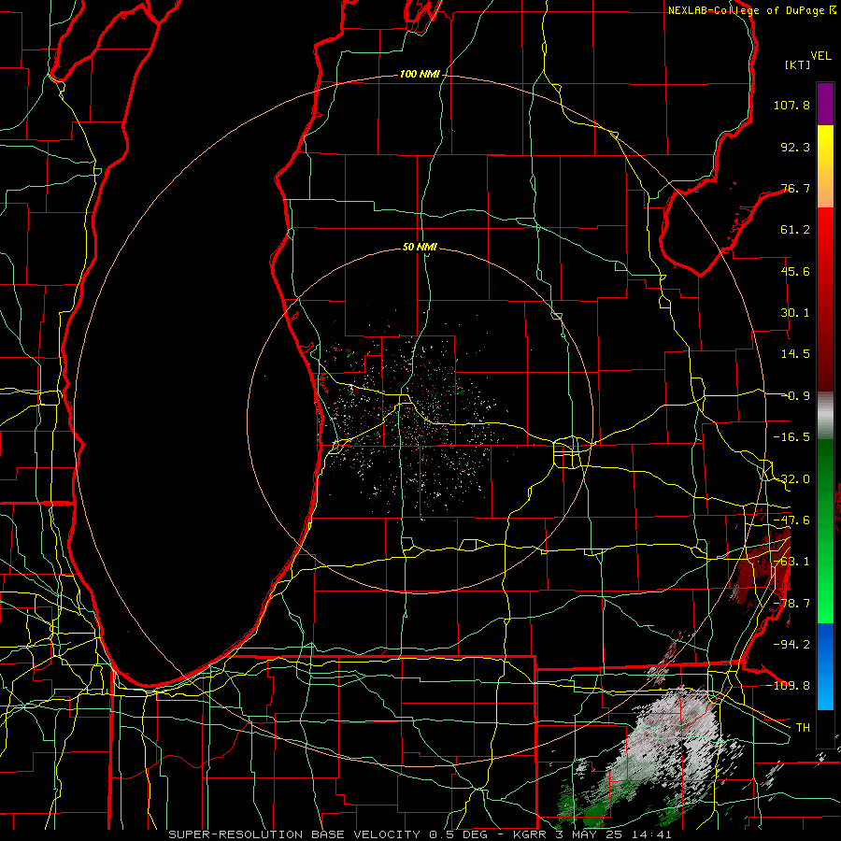This screenshot has height=841, width=841.
Task: Click the TH threshold label on legend
Action: [x=803, y=727]
